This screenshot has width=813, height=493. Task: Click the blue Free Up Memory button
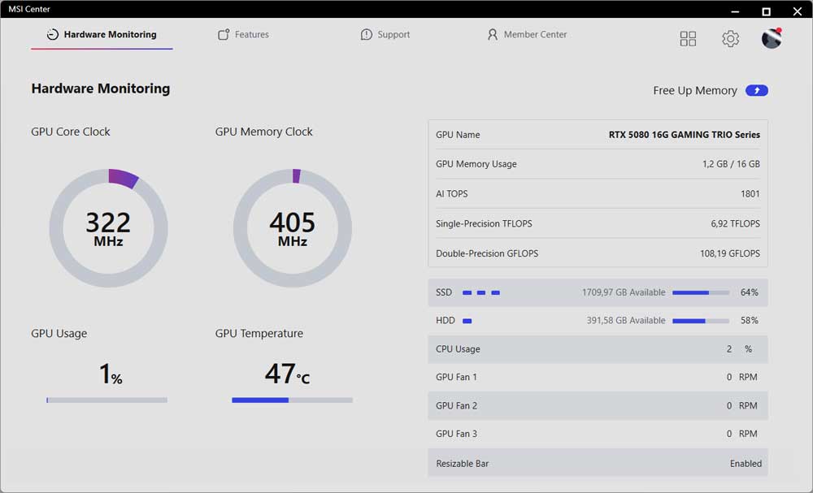click(756, 91)
